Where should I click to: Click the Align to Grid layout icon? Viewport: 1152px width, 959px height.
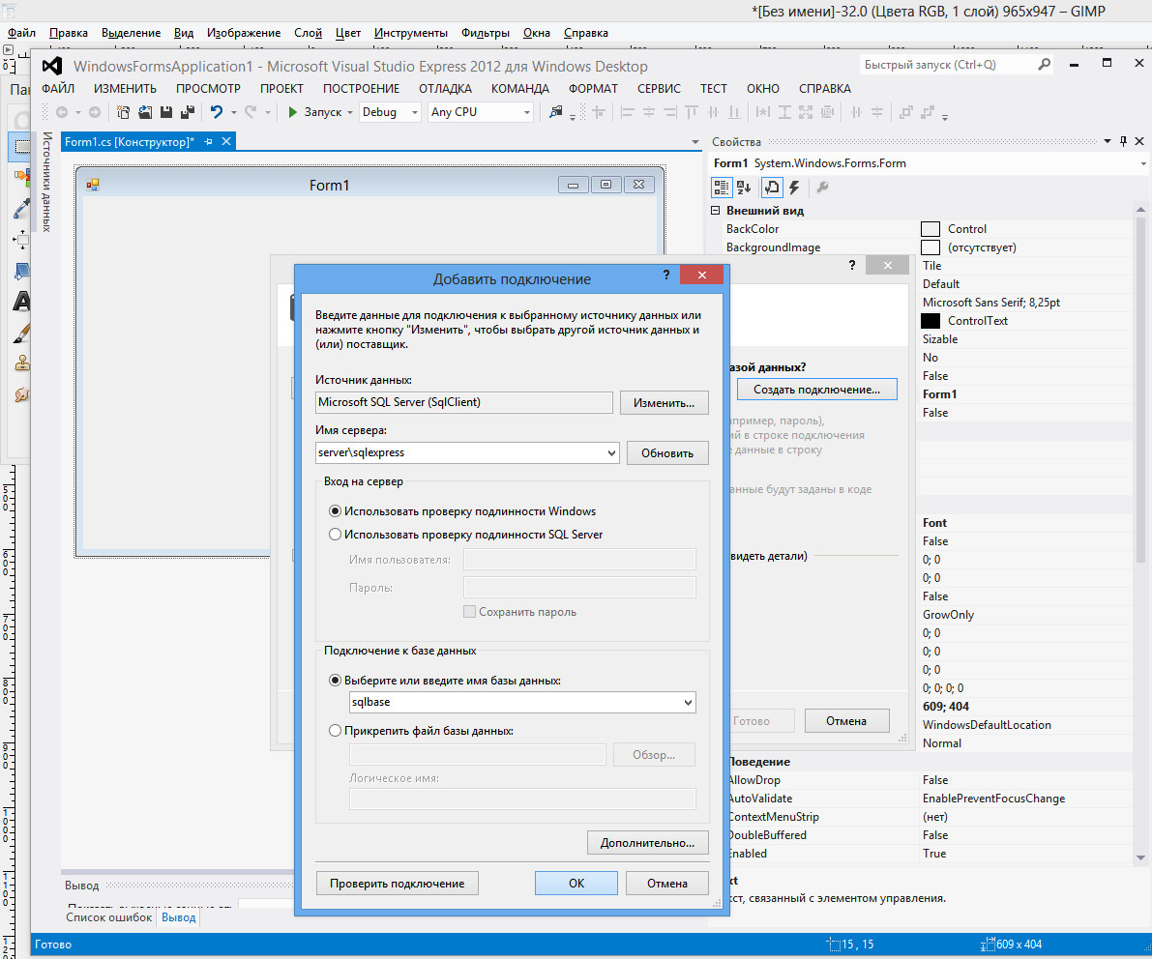click(x=599, y=112)
